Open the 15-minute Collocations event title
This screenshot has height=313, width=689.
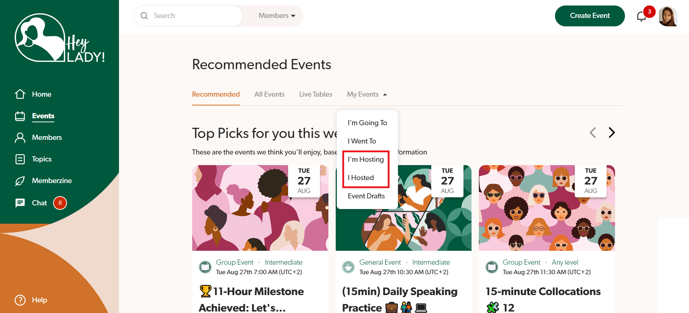pos(543,292)
